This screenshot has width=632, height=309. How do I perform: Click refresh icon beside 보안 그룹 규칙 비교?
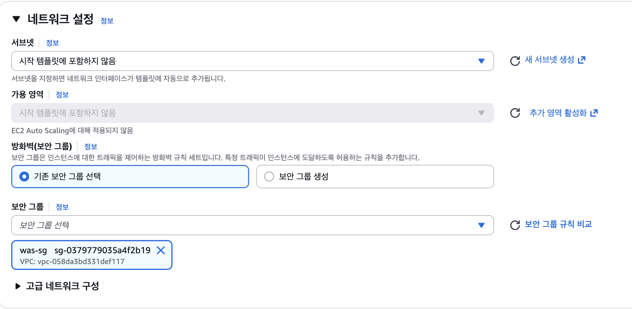515,225
